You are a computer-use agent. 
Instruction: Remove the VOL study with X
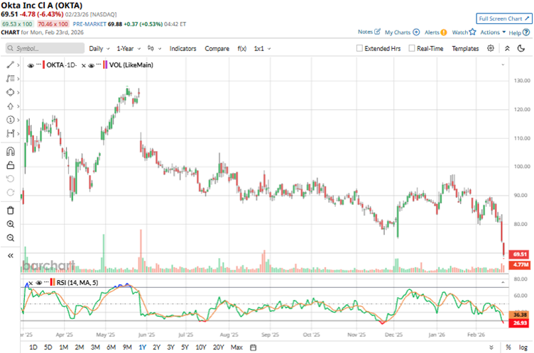84,66
